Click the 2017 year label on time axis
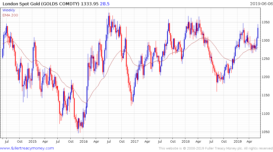The height and width of the screenshot is (152, 273). 135,141
